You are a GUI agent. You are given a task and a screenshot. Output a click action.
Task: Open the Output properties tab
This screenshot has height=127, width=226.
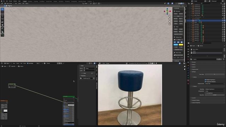pyautogui.click(x=188, y=52)
